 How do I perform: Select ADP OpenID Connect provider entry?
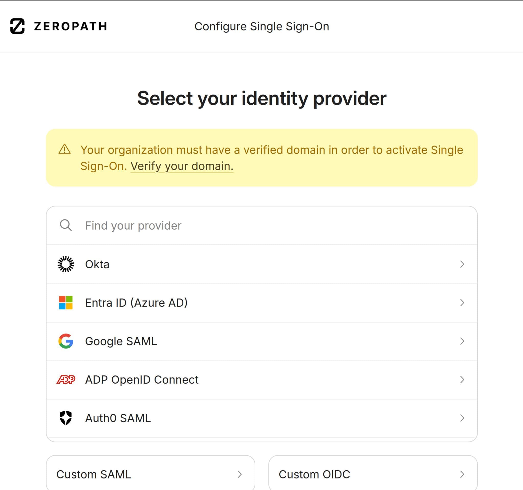click(x=142, y=380)
